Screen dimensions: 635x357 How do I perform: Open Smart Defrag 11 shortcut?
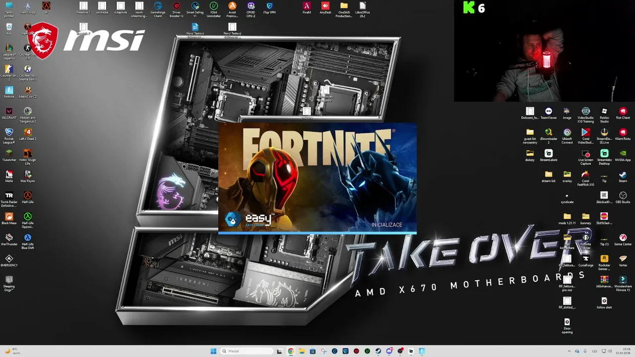[x=195, y=8]
